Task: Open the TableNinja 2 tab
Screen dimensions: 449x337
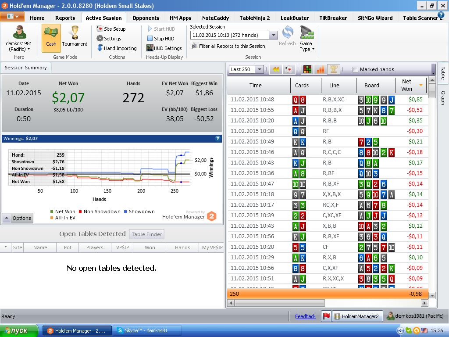Action: pyautogui.click(x=255, y=18)
